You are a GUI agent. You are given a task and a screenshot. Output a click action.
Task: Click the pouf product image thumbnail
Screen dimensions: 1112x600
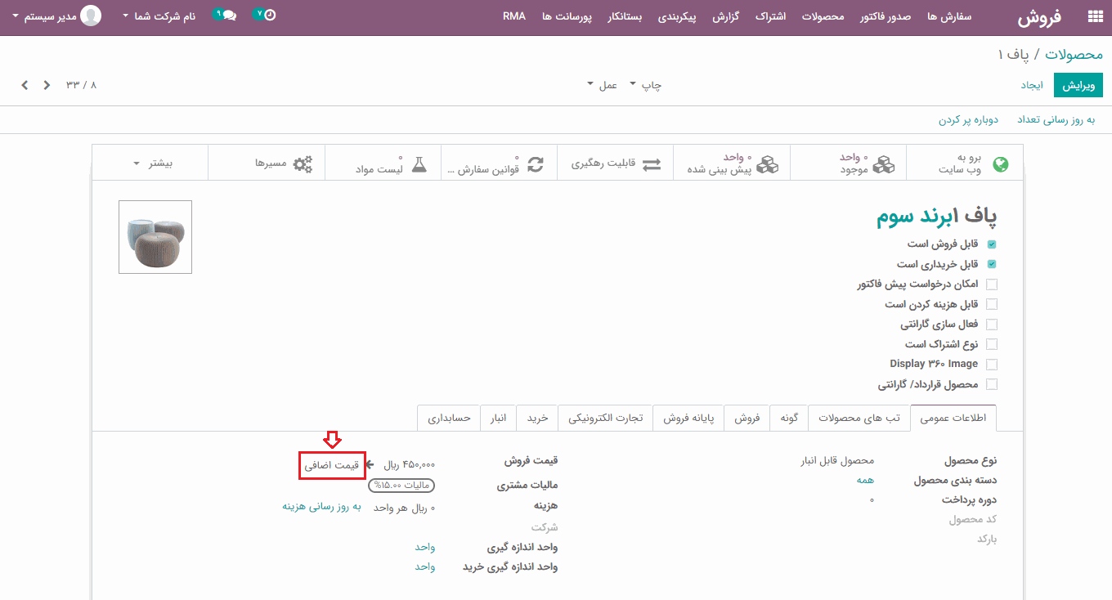(155, 237)
